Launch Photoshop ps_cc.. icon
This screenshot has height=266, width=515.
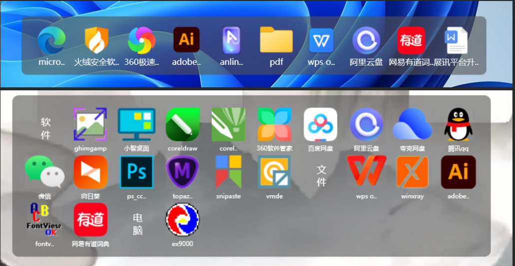pyautogui.click(x=137, y=172)
